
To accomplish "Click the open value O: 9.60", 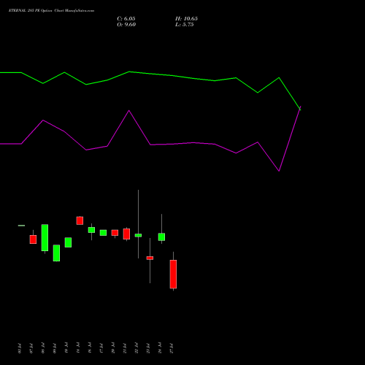I will coord(126,25).
